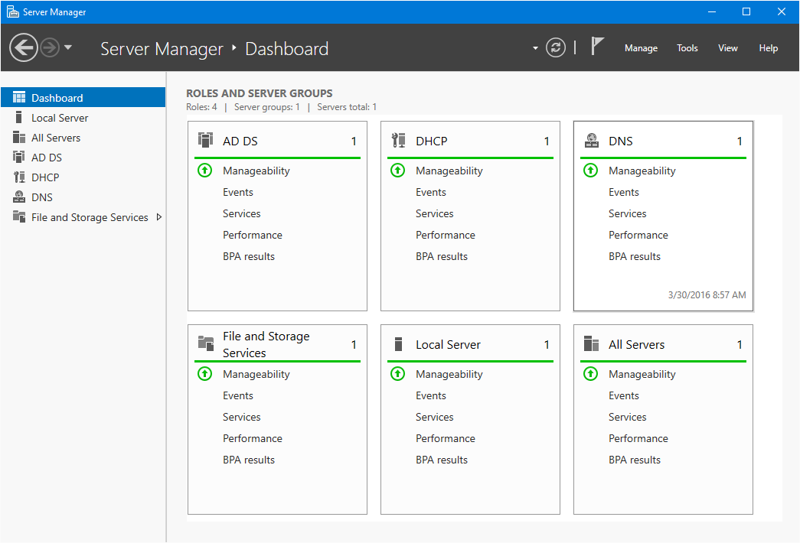Image resolution: width=800 pixels, height=543 pixels.
Task: Click the All Servers icon on its tile
Action: pos(591,344)
